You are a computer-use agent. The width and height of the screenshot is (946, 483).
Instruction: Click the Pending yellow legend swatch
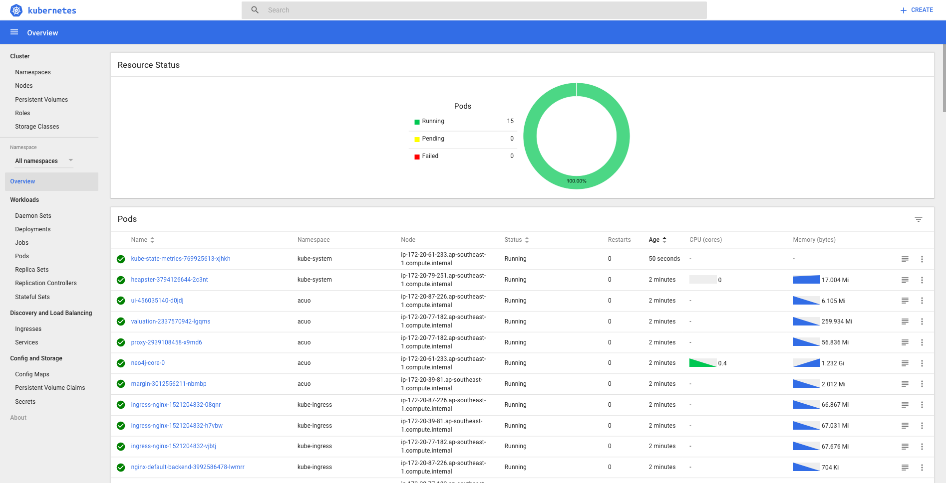pos(417,139)
